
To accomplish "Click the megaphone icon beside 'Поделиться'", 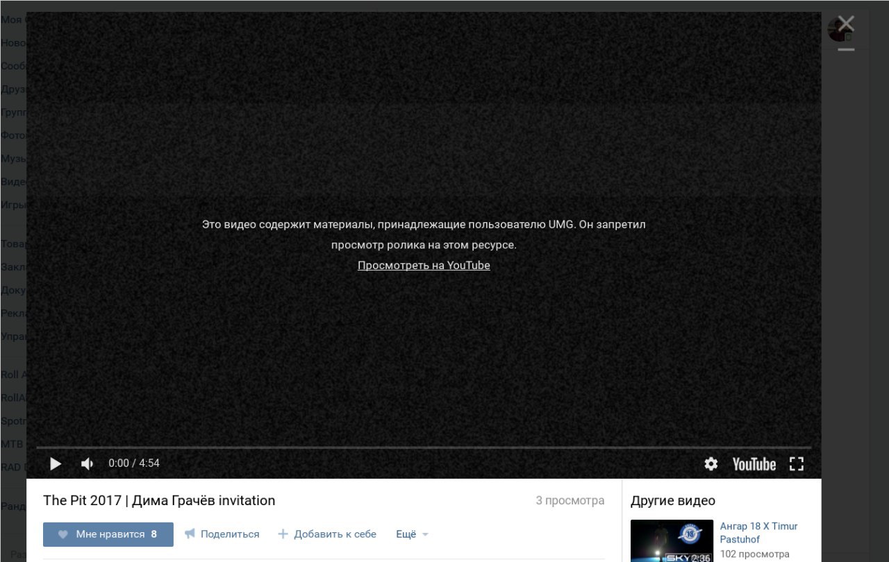I will coord(190,534).
